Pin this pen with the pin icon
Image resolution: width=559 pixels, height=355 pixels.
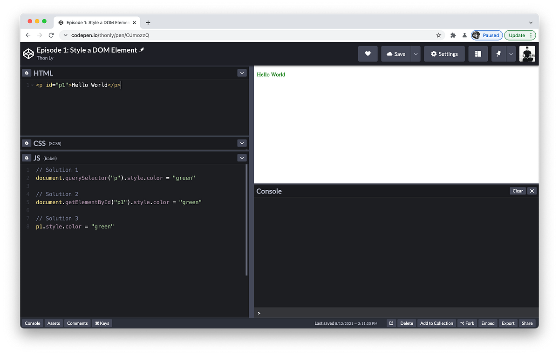click(499, 54)
